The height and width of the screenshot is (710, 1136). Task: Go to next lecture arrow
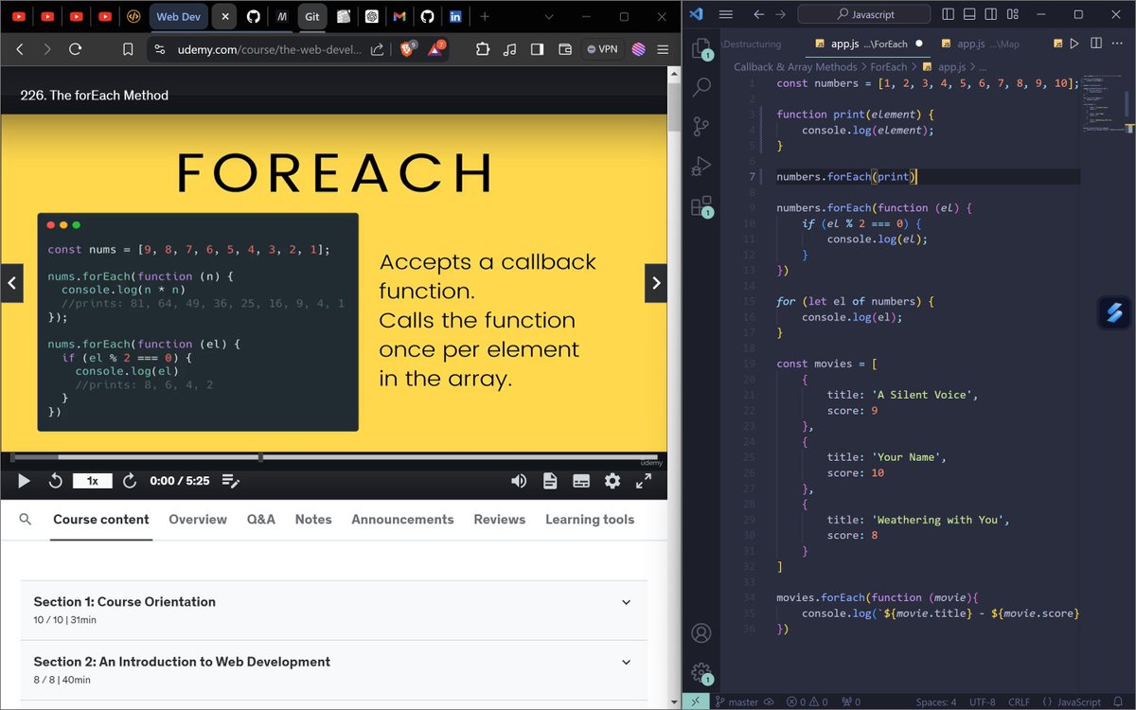coord(656,283)
